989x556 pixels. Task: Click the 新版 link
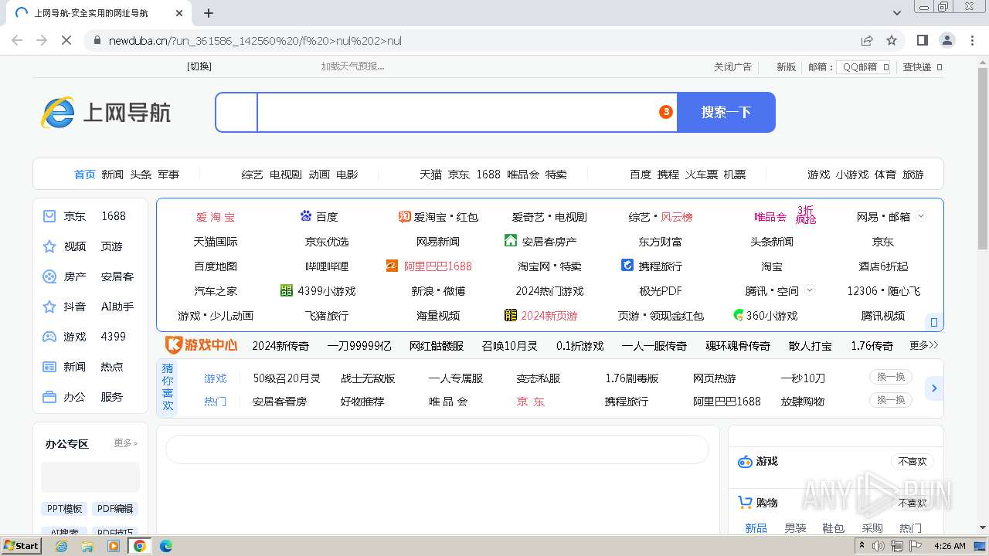(786, 67)
